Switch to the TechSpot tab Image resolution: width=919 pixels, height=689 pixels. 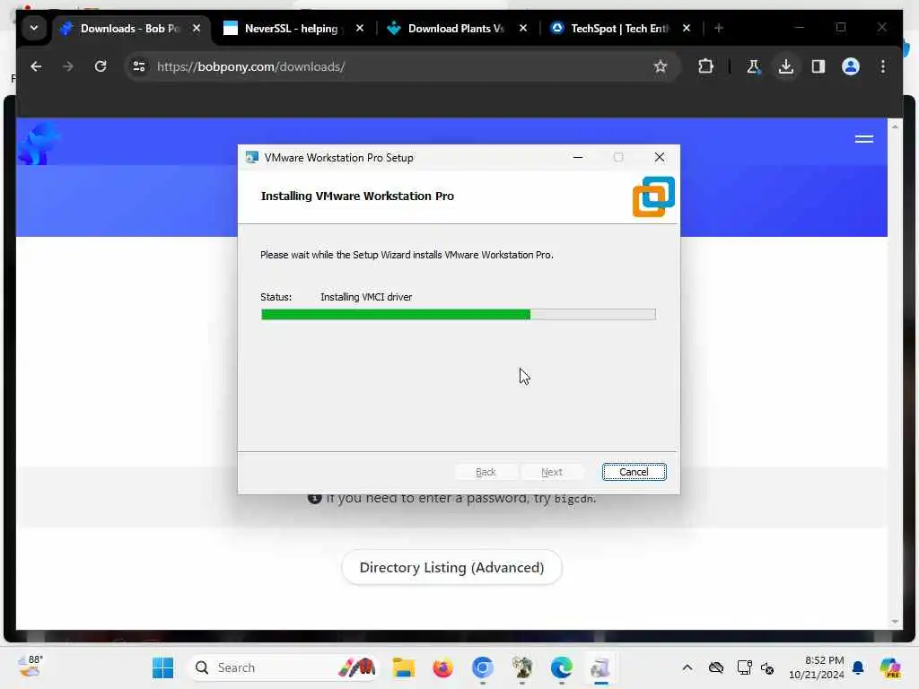click(x=618, y=28)
